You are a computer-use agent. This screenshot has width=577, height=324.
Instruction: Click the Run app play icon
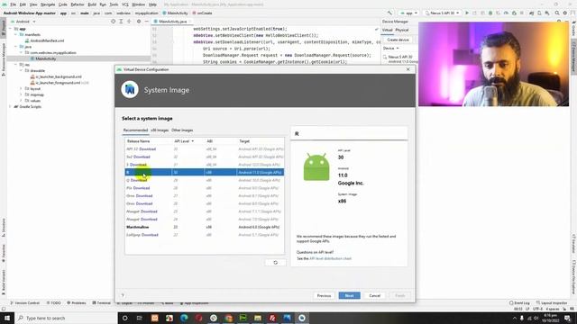point(467,13)
